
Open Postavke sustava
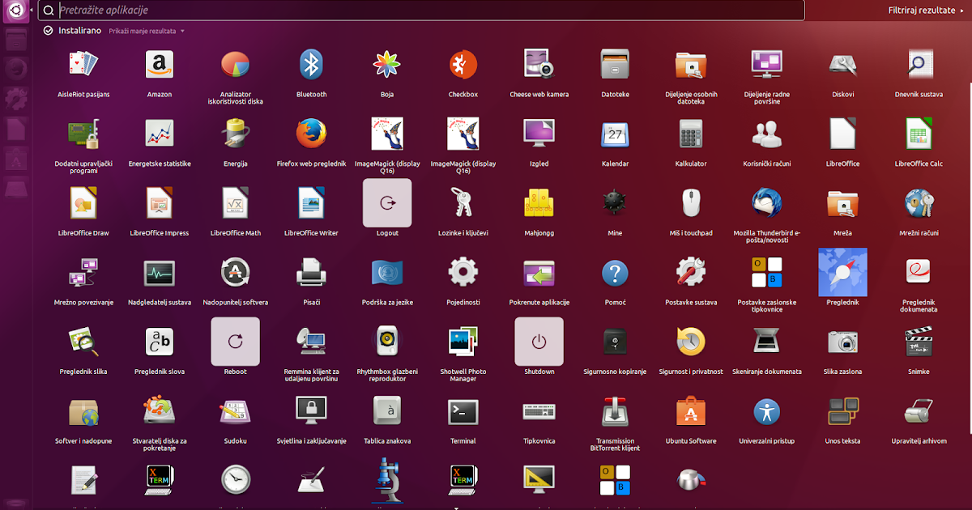(x=690, y=272)
